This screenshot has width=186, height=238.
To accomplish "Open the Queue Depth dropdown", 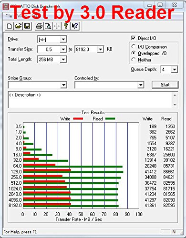I will [x=175, y=69].
